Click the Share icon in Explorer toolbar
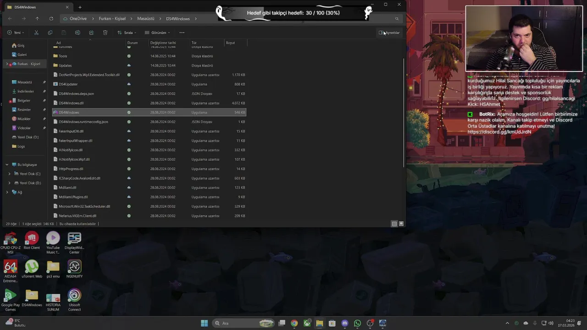The width and height of the screenshot is (587, 330). (x=91, y=33)
